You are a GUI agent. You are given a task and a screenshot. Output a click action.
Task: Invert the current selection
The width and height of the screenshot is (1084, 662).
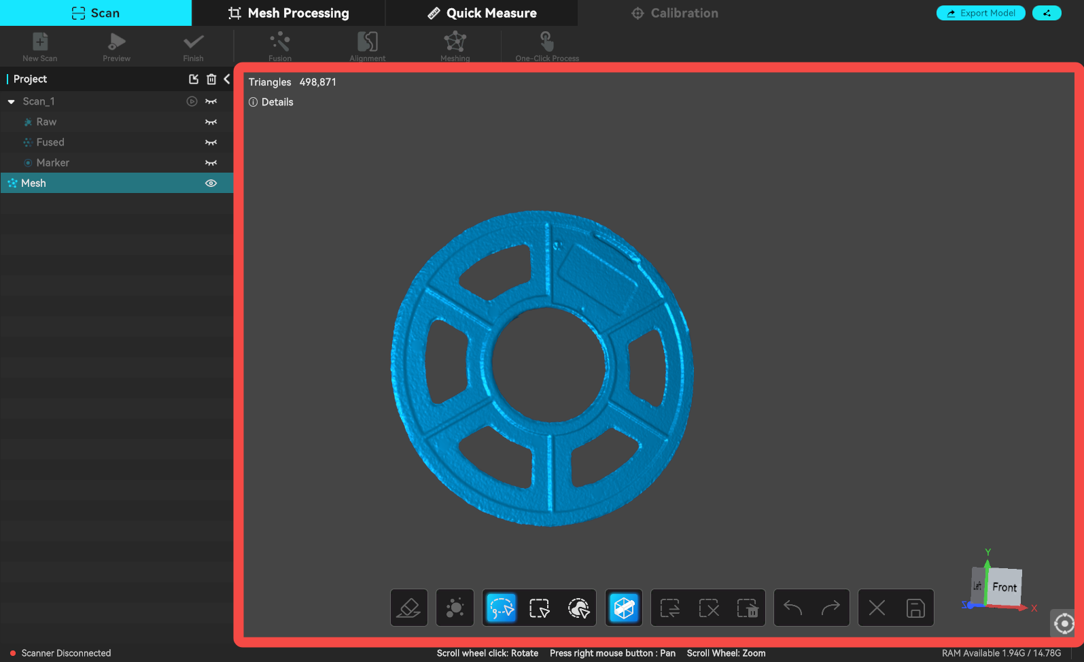[670, 608]
